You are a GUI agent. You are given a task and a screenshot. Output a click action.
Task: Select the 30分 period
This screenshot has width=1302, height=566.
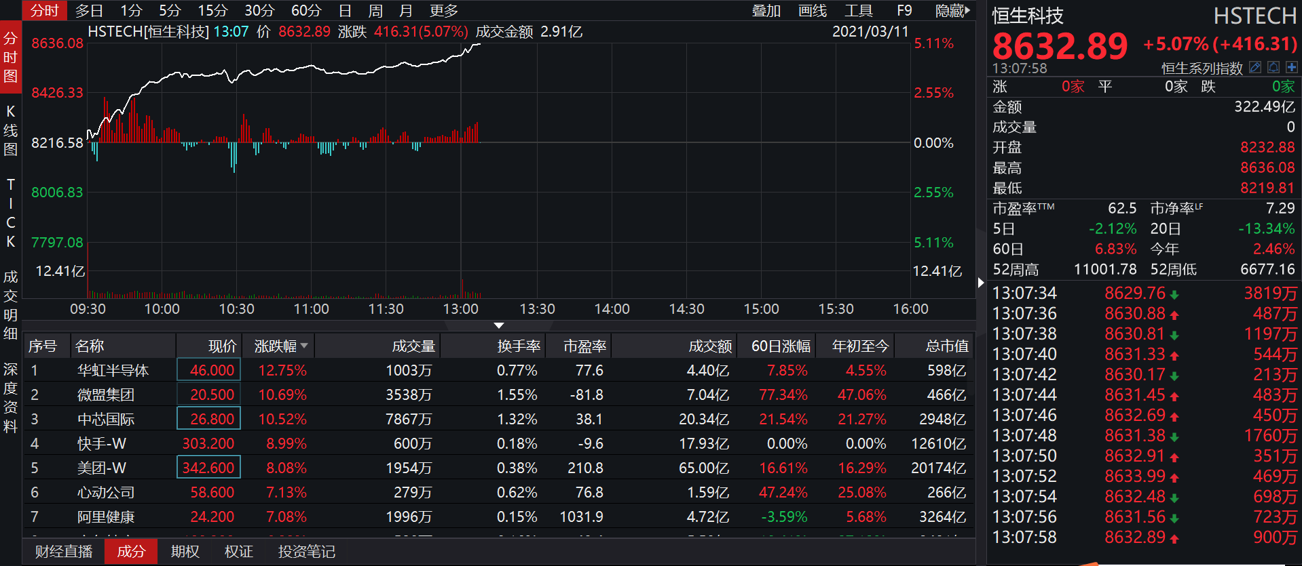[x=259, y=11]
